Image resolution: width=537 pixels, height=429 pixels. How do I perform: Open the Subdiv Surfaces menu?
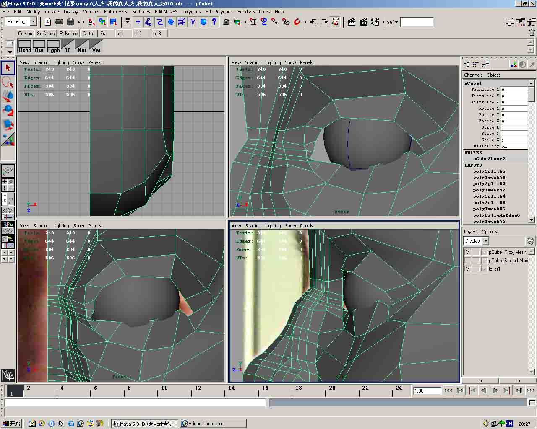point(254,12)
